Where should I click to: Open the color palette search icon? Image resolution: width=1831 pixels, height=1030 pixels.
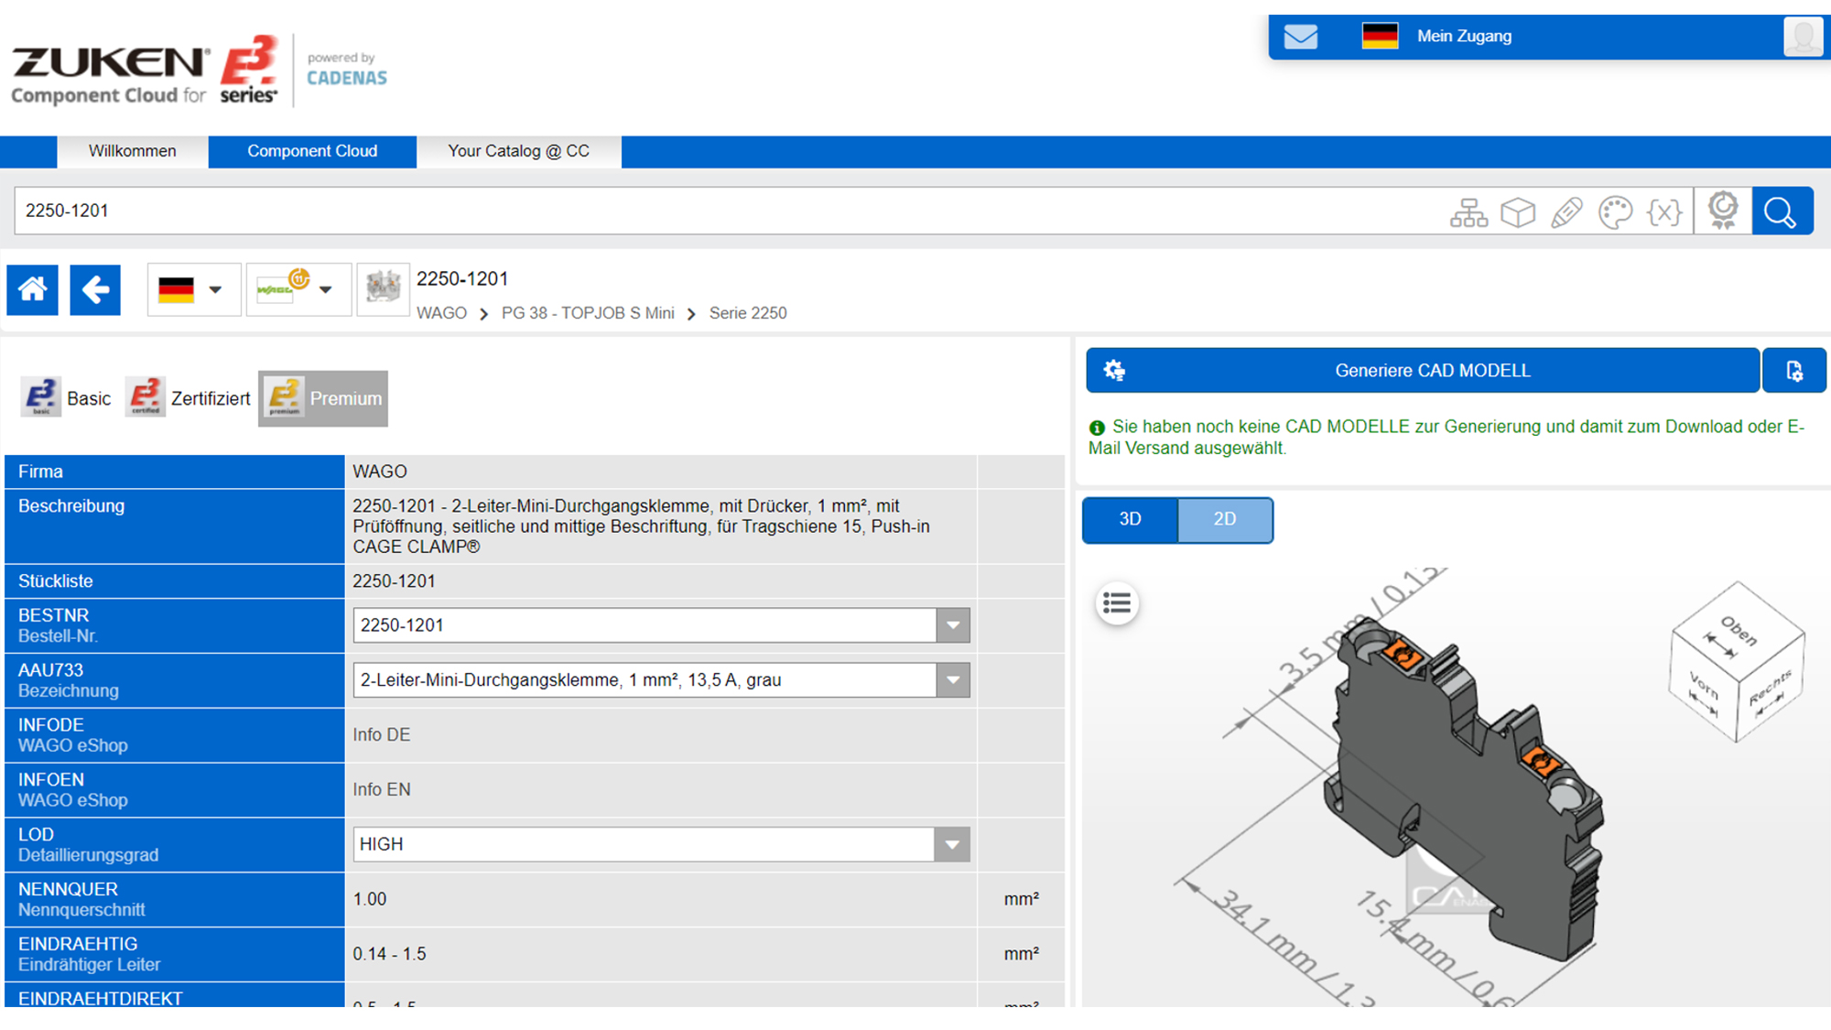1615,212
